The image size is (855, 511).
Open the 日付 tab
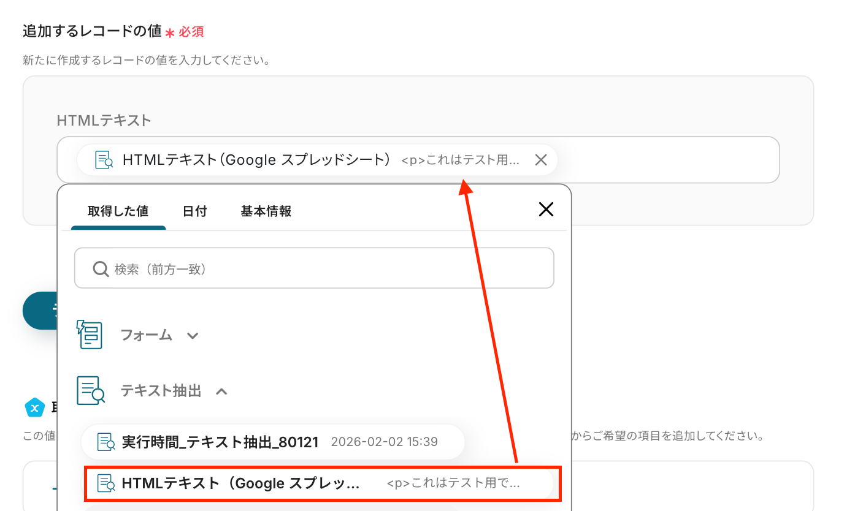(195, 211)
